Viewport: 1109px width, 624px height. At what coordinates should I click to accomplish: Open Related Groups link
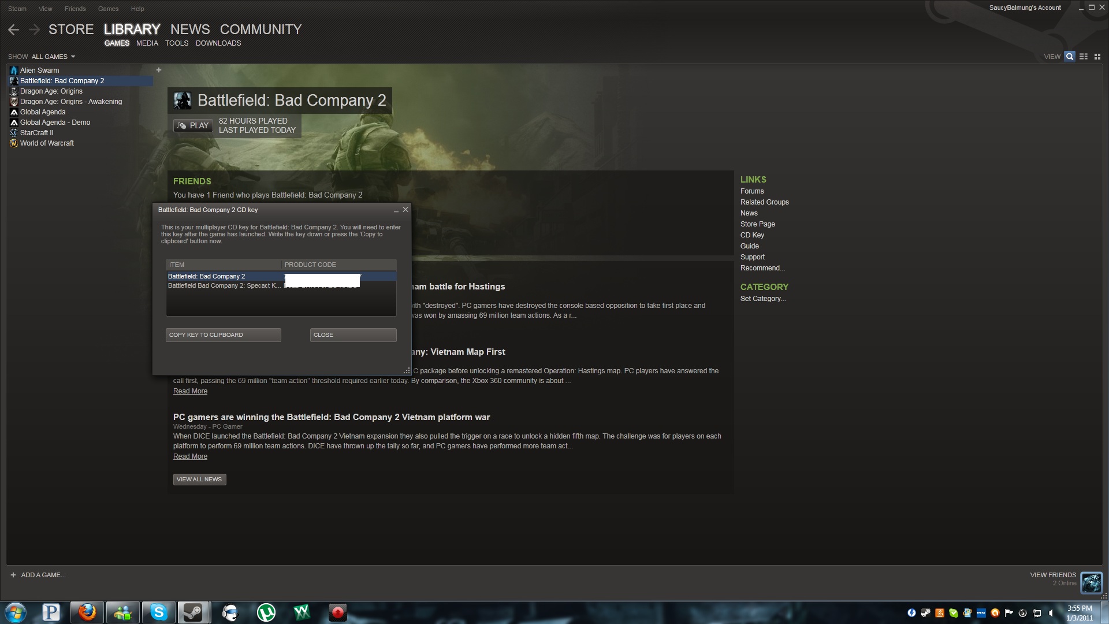(765, 202)
